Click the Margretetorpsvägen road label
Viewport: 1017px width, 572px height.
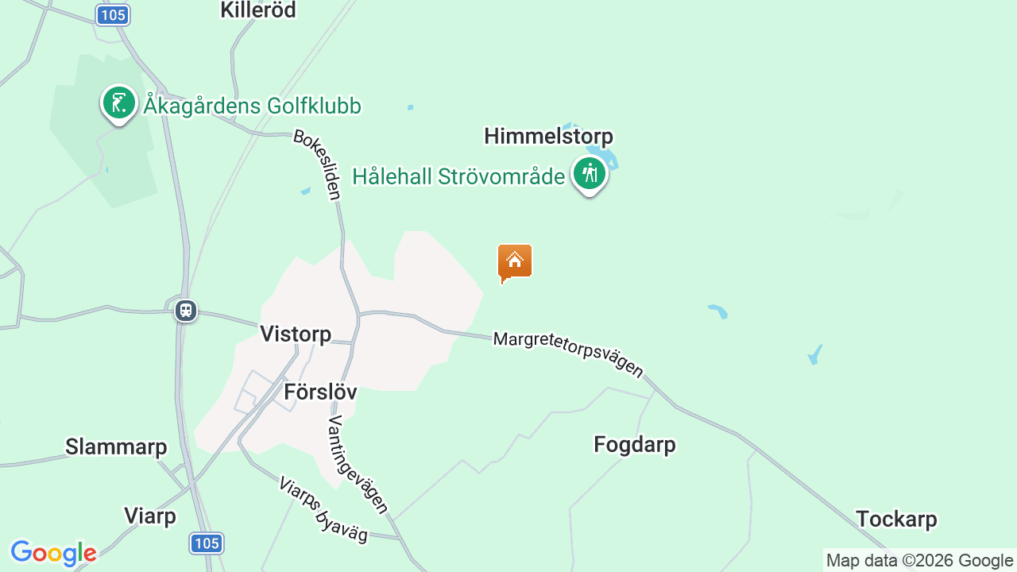coord(568,354)
